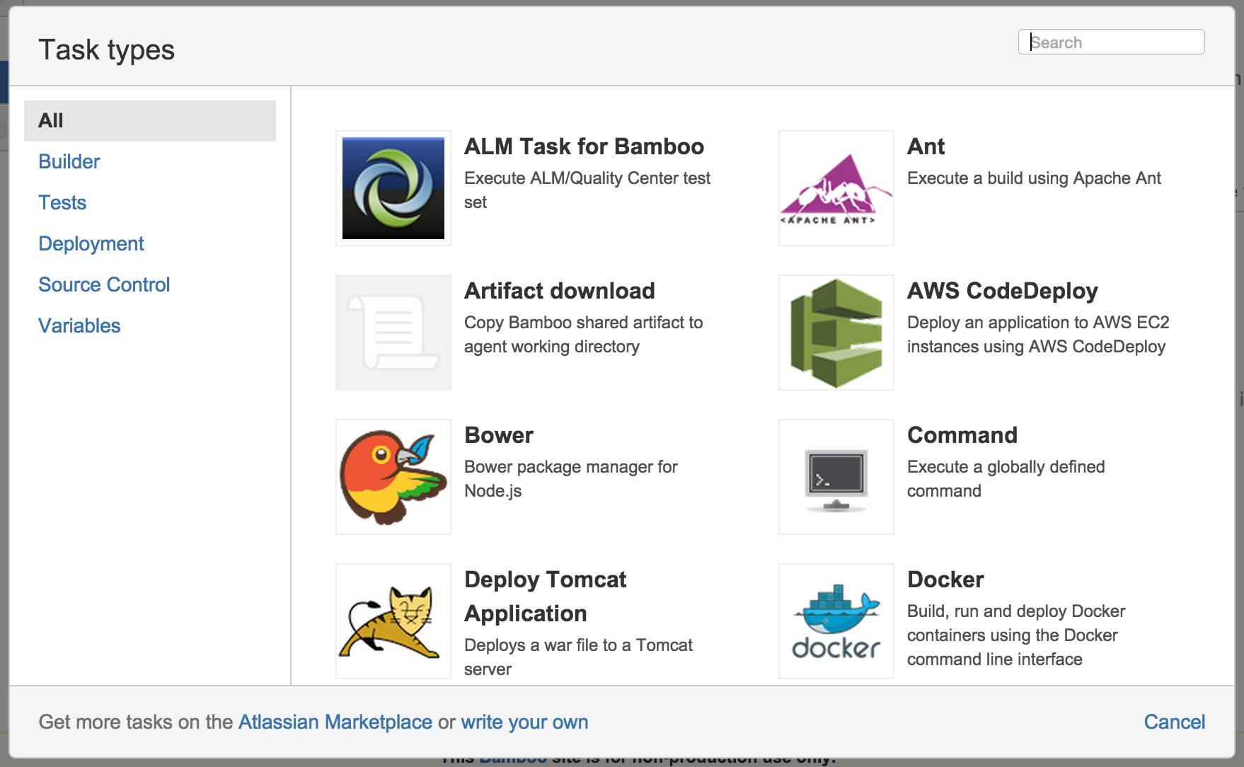Click 'Bower package manager for Node.js' text

click(571, 479)
